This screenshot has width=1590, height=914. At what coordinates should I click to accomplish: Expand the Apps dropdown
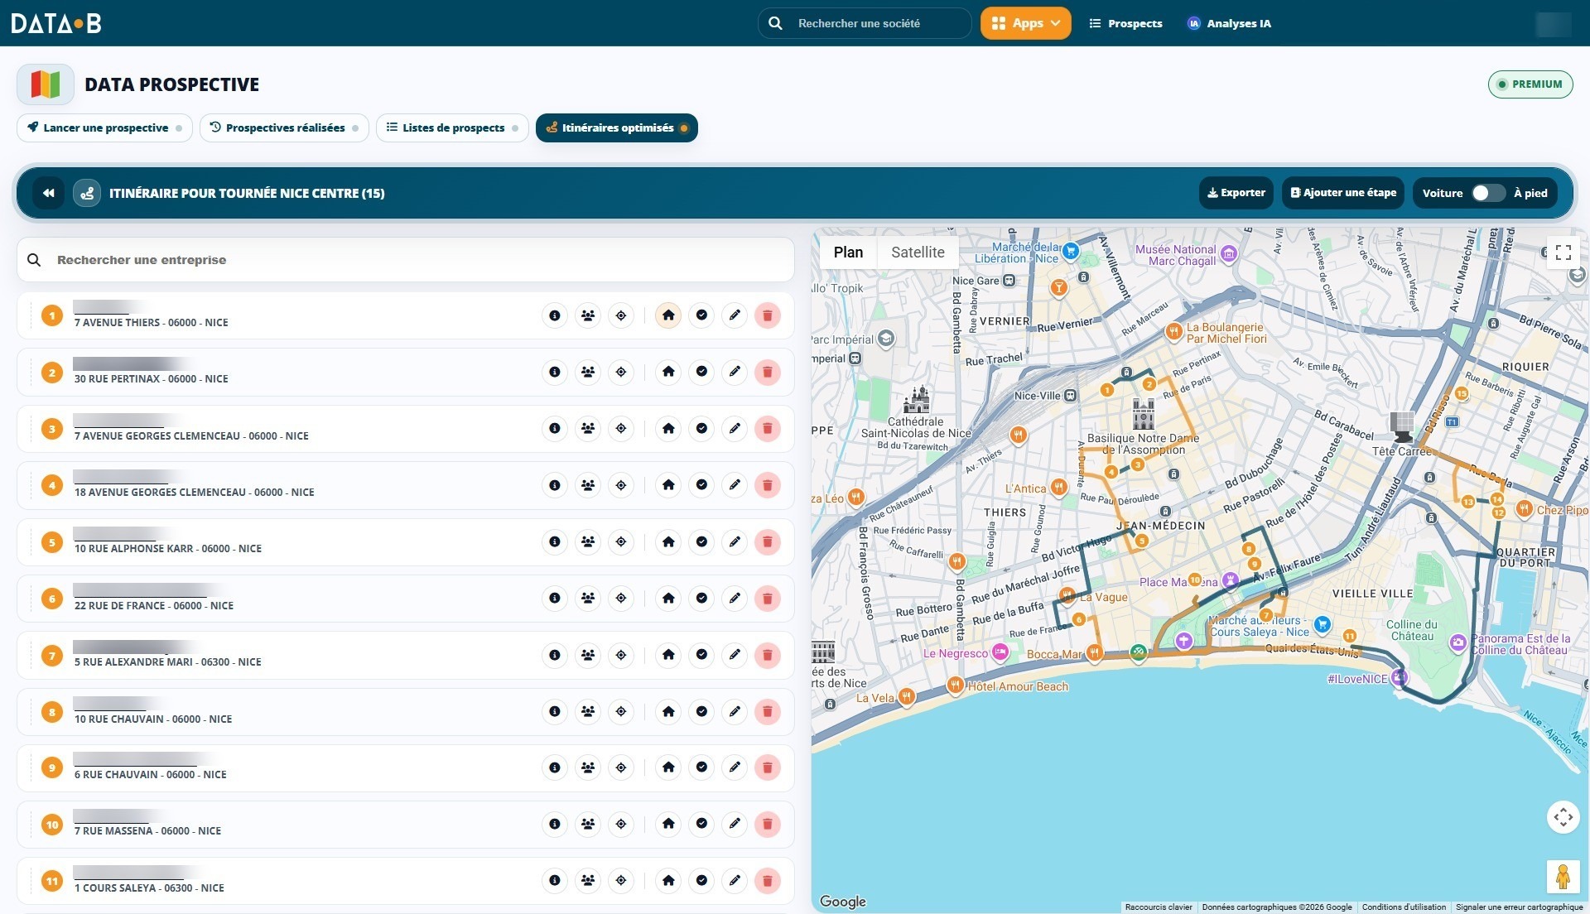click(1025, 23)
